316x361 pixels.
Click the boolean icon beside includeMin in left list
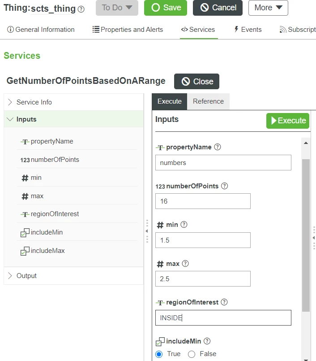25,233
